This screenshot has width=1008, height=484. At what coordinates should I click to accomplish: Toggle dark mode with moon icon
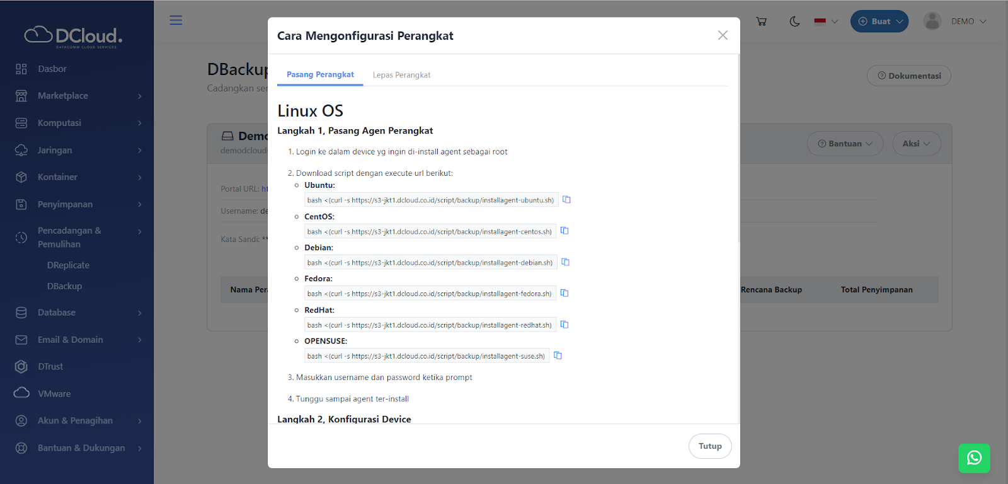(794, 21)
